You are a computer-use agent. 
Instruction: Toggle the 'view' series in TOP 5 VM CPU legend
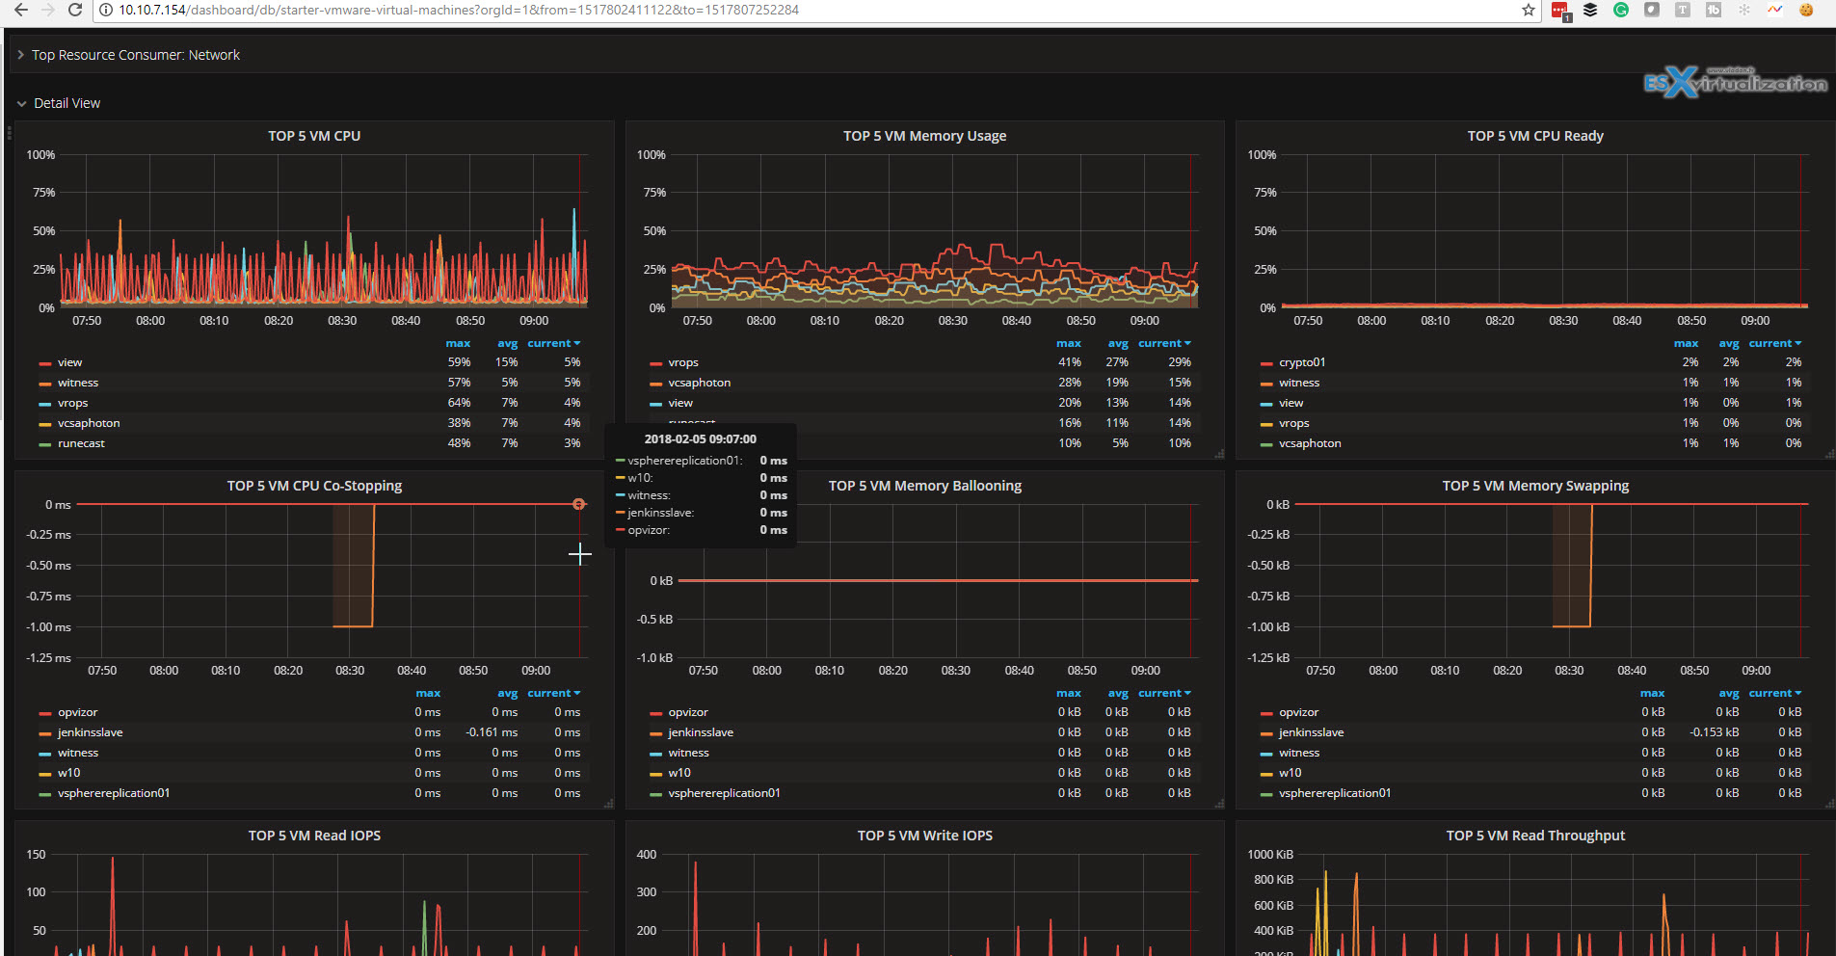(x=69, y=362)
